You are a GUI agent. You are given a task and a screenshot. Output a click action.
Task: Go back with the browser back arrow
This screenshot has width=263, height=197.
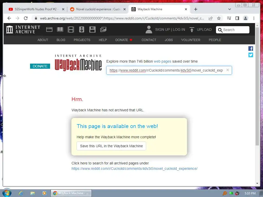pos(9,18)
